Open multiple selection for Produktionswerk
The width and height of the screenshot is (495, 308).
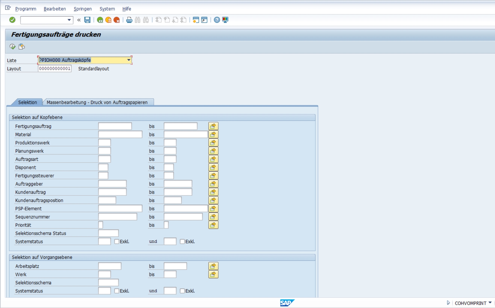[x=213, y=142]
